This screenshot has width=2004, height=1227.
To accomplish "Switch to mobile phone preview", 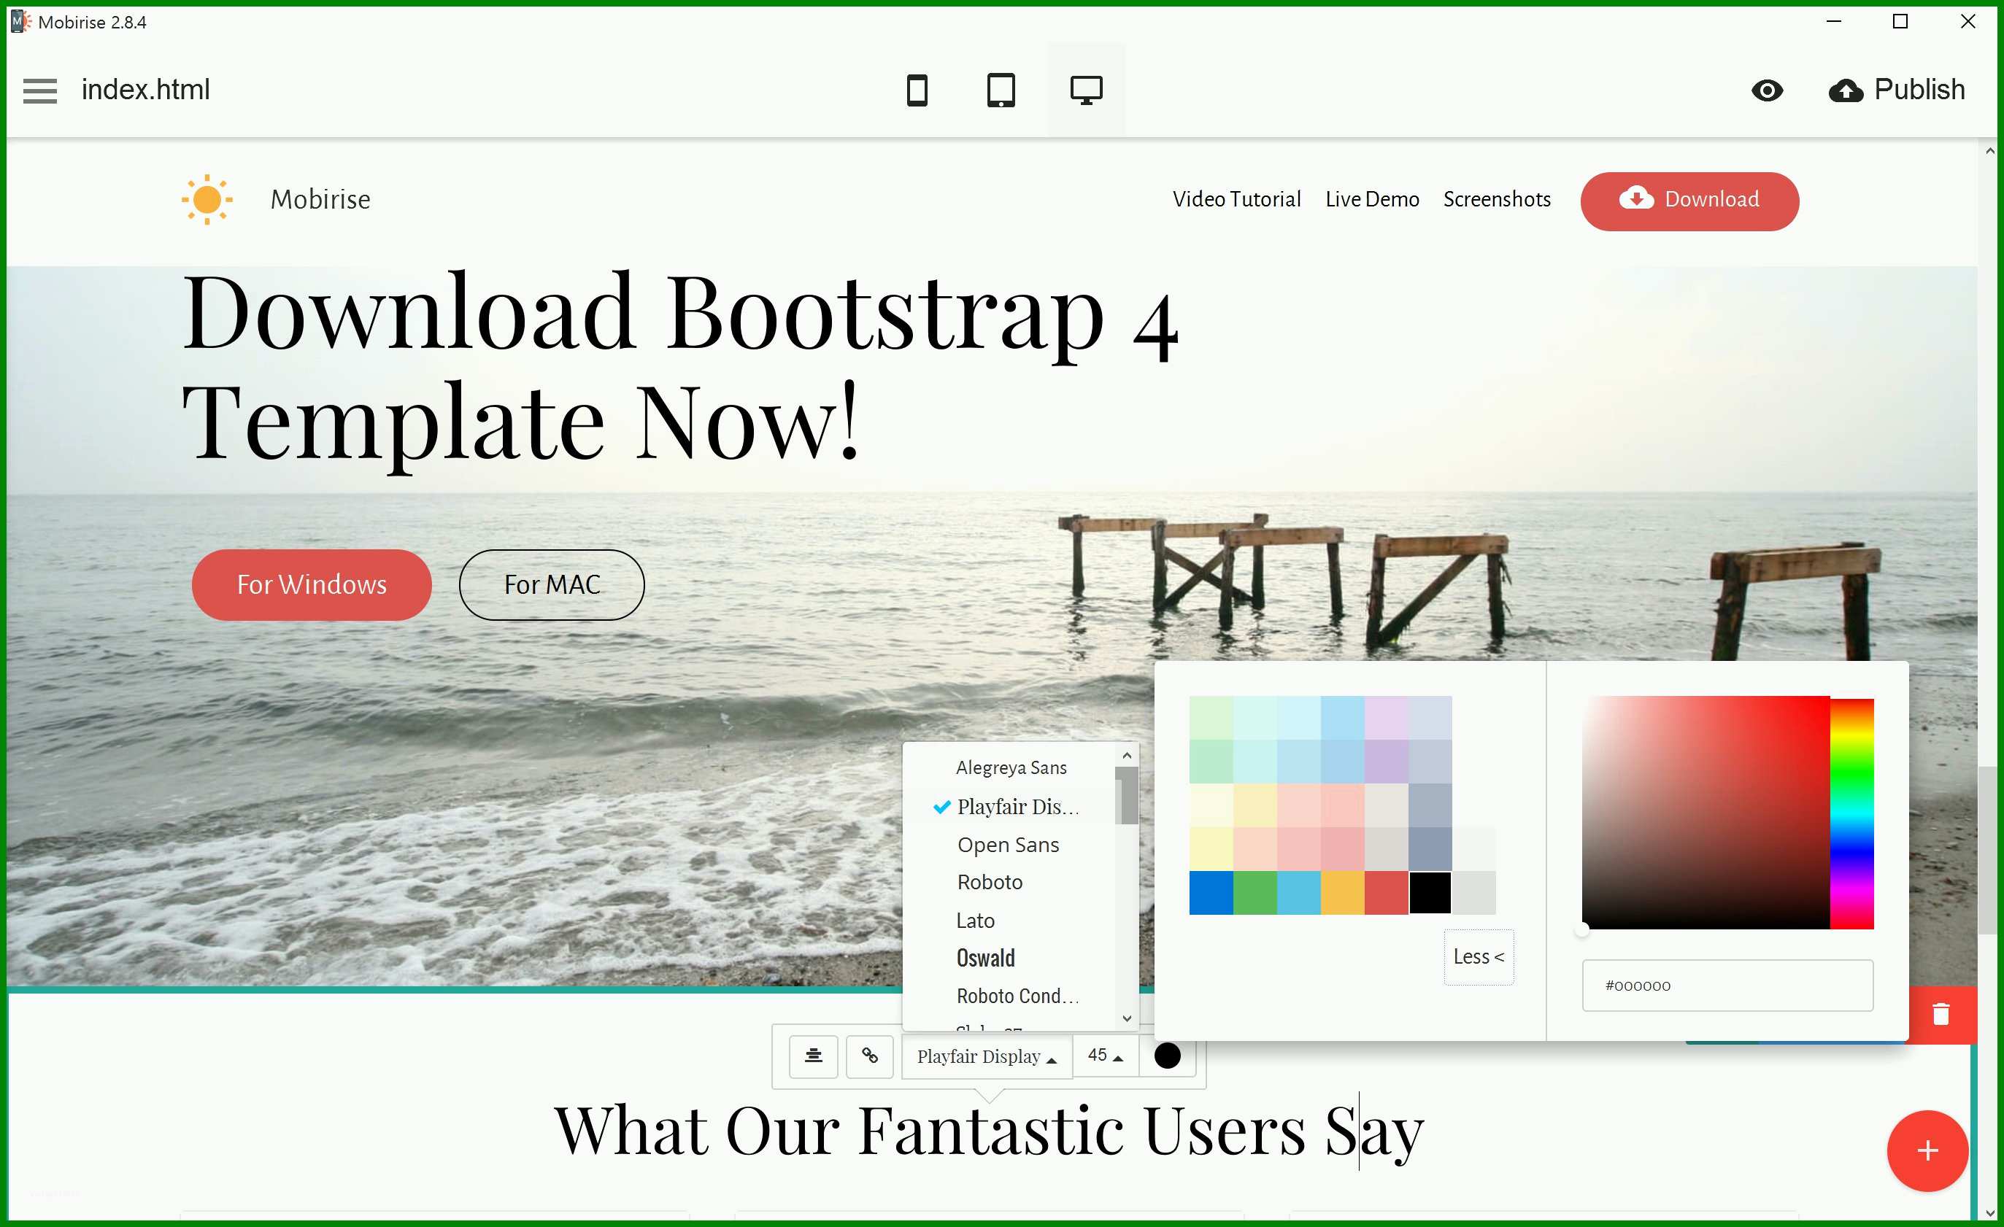I will 917,90.
